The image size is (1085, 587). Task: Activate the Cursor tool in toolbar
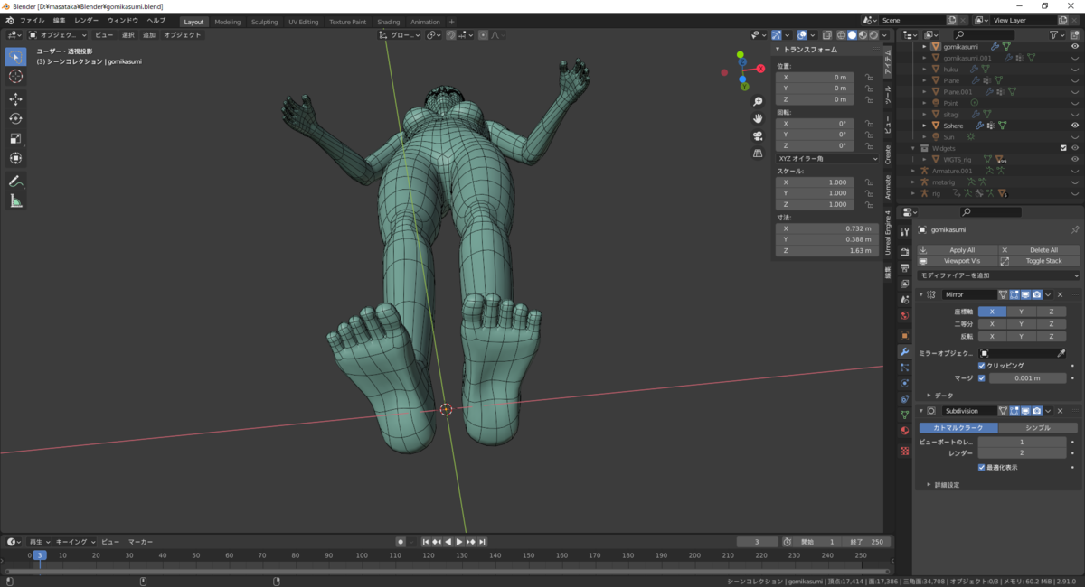click(x=15, y=77)
